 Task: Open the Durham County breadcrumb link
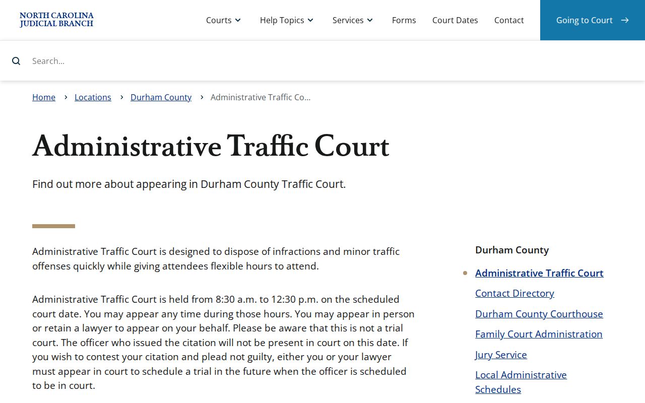[161, 97]
